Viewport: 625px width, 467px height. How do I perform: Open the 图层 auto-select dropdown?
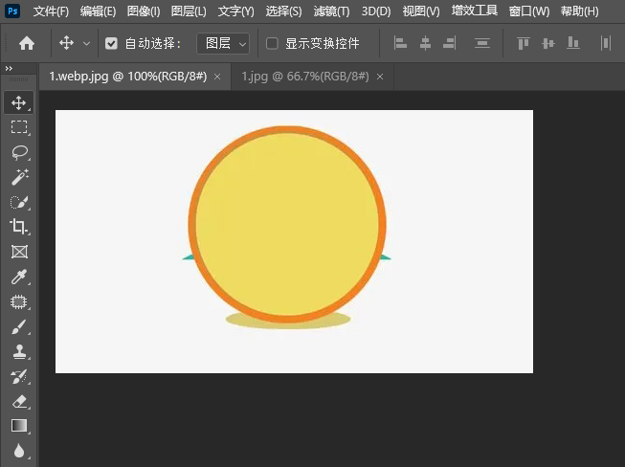pyautogui.click(x=223, y=43)
